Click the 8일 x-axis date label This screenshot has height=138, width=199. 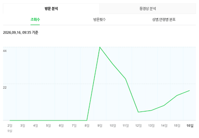pyautogui.click(x=87, y=126)
